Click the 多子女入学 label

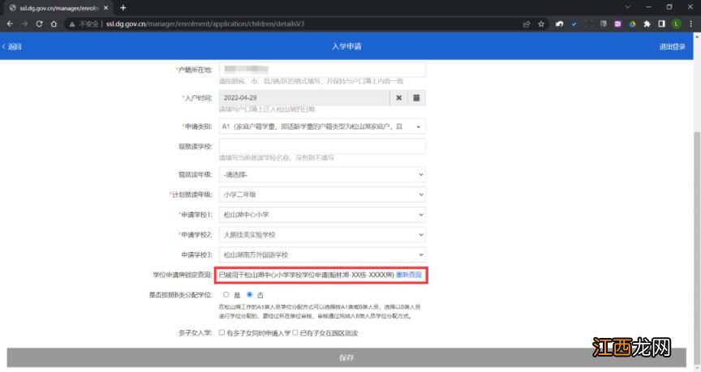tap(195, 333)
